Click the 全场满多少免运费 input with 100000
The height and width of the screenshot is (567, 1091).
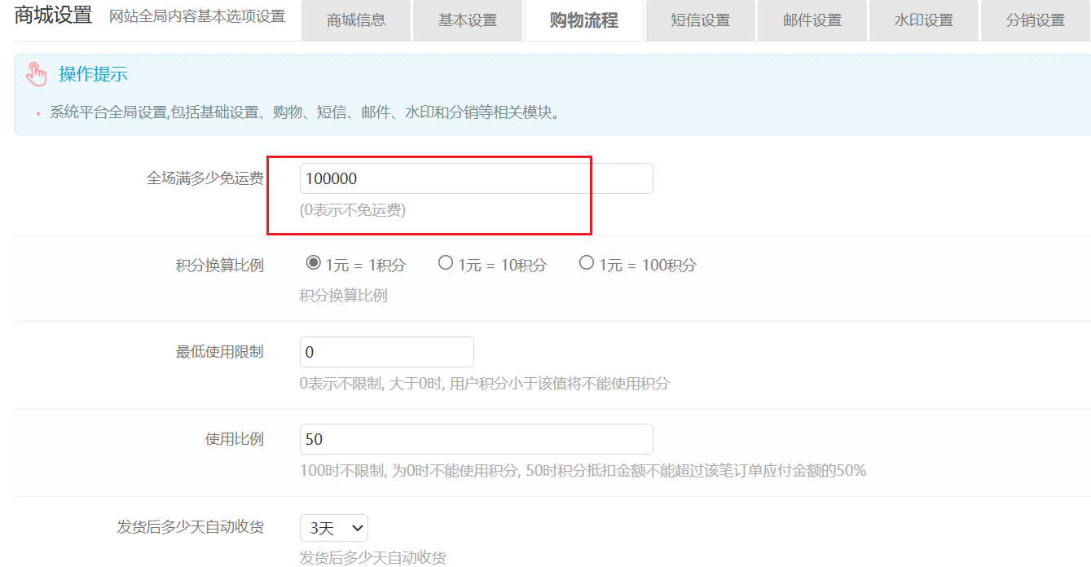[477, 178]
